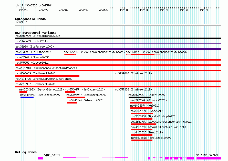Open nsv4531597 (gnomADStructuralVariants) label
The image size is (228, 161).
[x=159, y=127]
